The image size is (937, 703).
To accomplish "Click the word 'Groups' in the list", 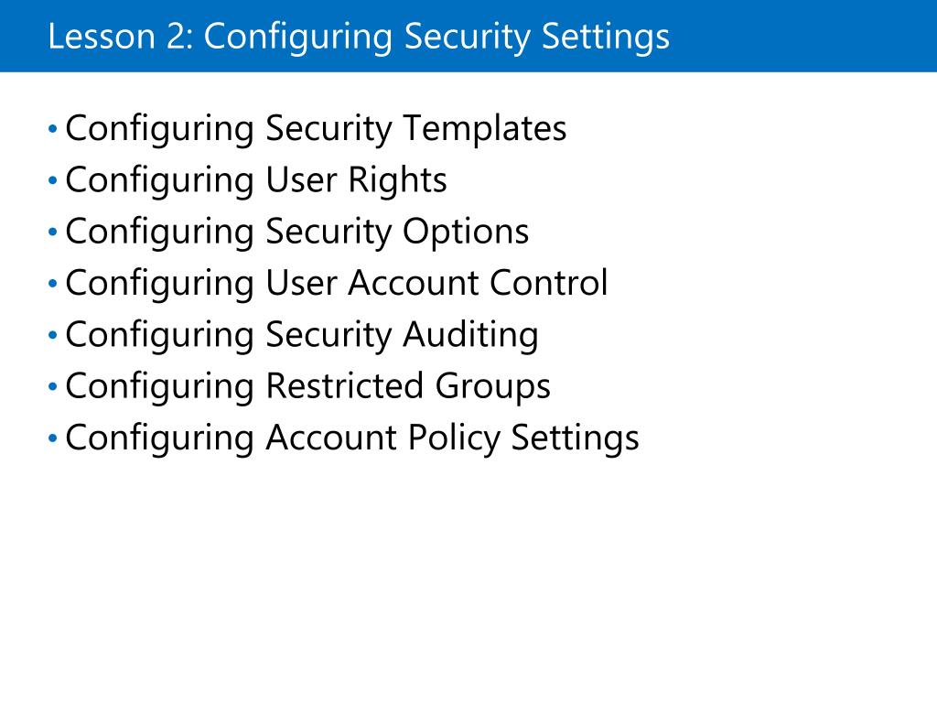I will point(492,385).
